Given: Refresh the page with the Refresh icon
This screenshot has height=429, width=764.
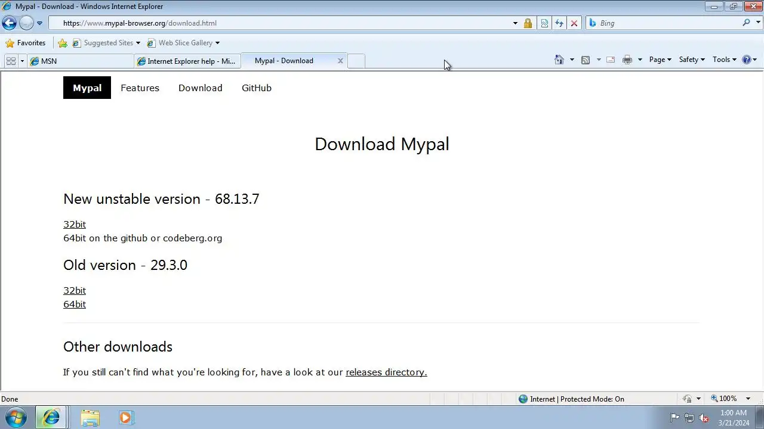Looking at the screenshot, I should pyautogui.click(x=559, y=23).
